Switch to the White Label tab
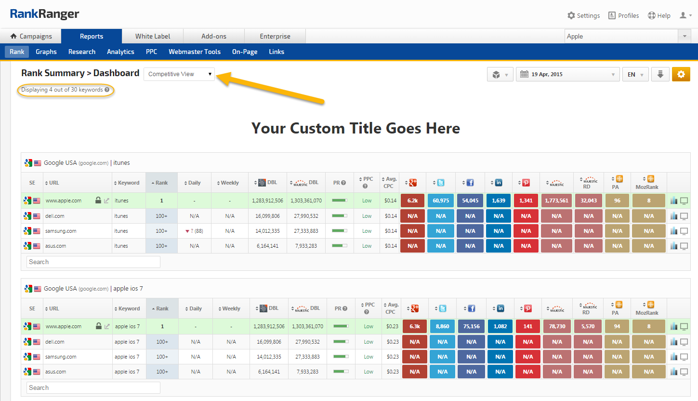 click(153, 36)
